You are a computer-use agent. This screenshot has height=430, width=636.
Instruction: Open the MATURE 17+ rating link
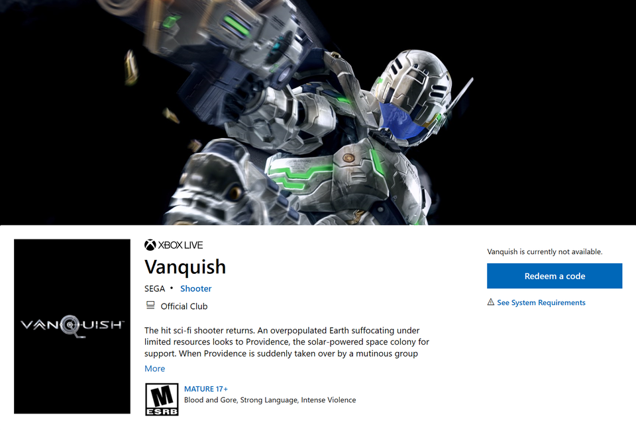[206, 389]
